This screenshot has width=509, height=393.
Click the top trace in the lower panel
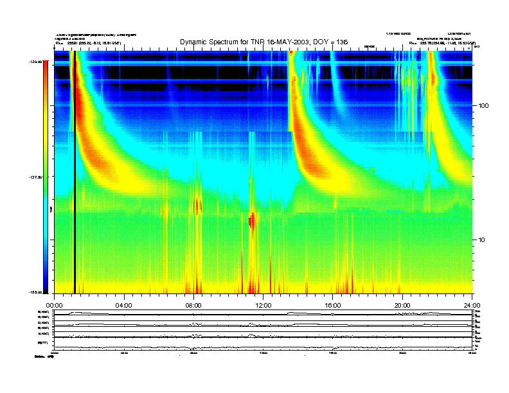(263, 313)
